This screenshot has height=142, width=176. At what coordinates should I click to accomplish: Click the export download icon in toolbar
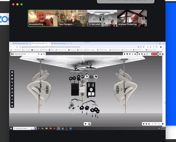click(41, 54)
